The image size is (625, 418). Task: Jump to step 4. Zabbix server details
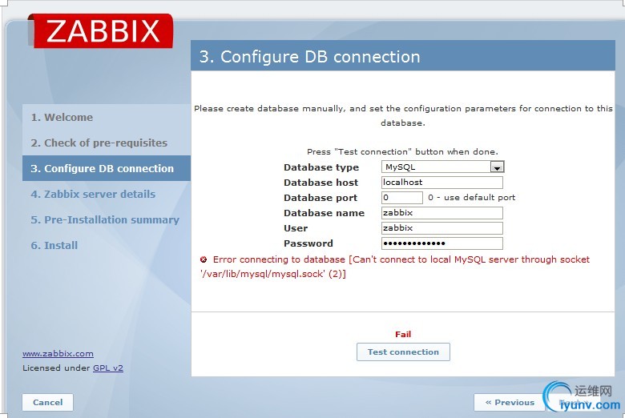point(93,194)
